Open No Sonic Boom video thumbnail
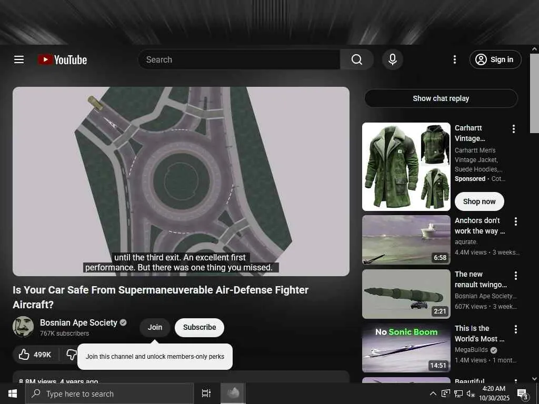The height and width of the screenshot is (404, 539). click(x=406, y=348)
